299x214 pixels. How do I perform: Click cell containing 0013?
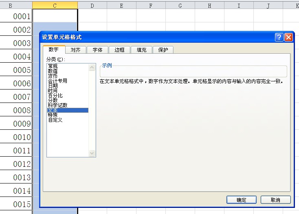[x=16, y=177]
